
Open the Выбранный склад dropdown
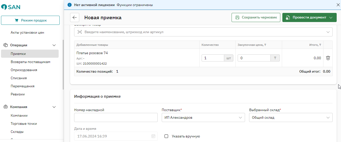pyautogui.click(x=291, y=117)
